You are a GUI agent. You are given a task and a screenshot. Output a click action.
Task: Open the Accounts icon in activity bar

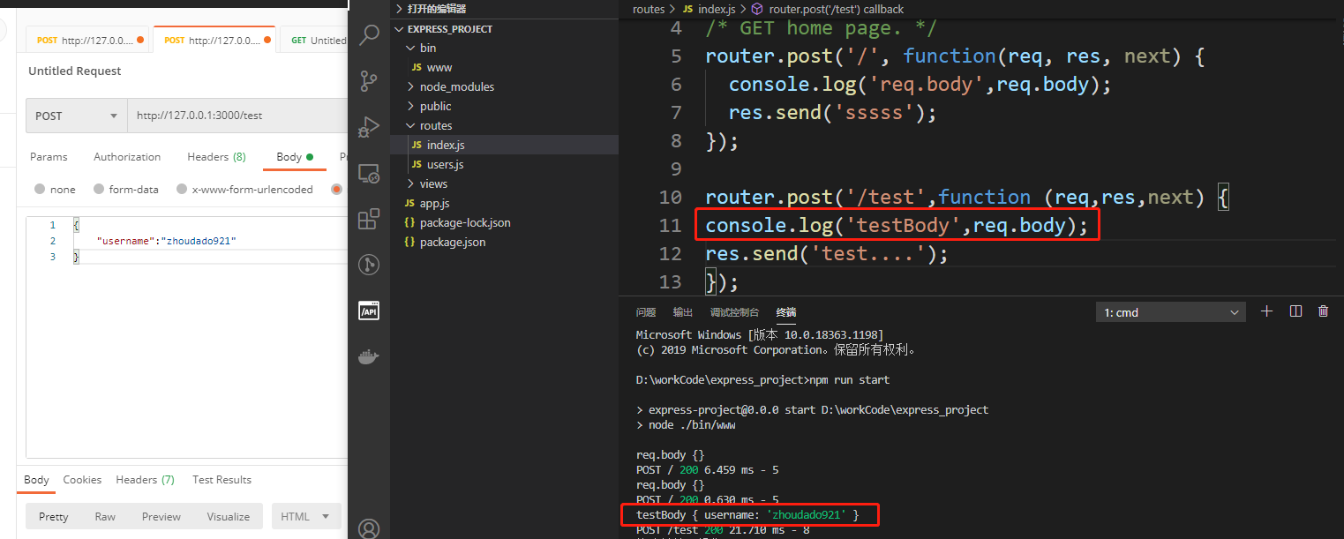369,528
